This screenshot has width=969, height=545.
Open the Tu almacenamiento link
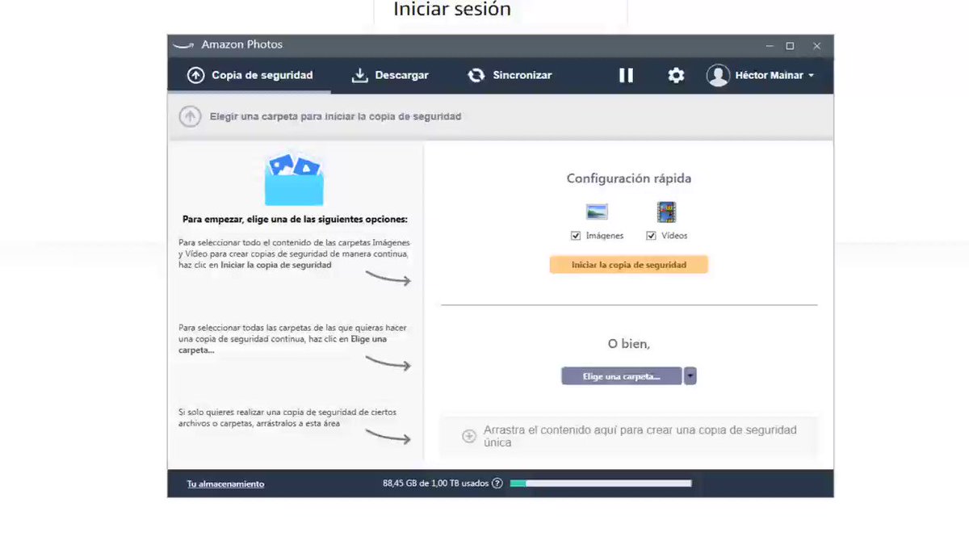[x=225, y=484]
